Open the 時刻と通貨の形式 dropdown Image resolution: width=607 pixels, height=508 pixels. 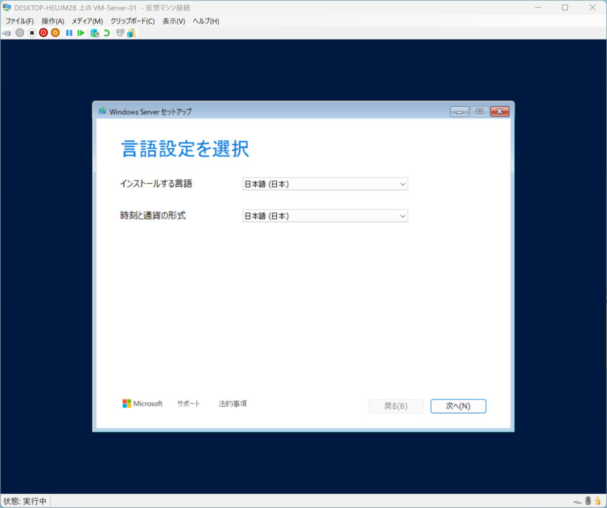point(325,216)
